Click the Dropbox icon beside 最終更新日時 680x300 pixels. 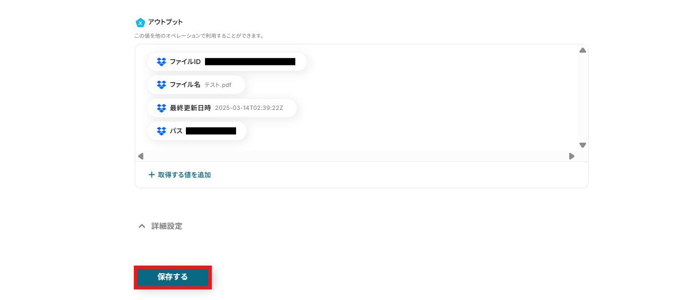pyautogui.click(x=162, y=108)
